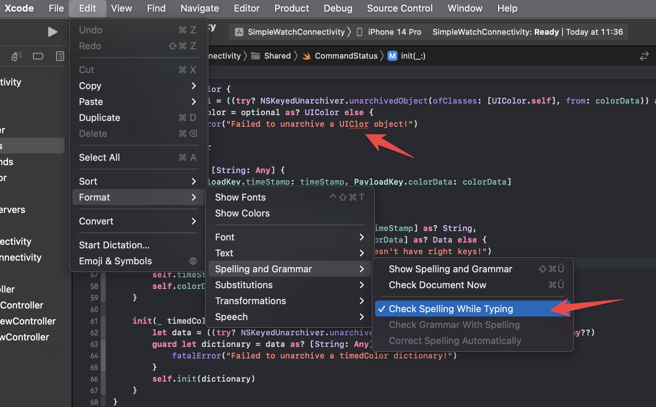Open the Font submenu

[x=290, y=237]
